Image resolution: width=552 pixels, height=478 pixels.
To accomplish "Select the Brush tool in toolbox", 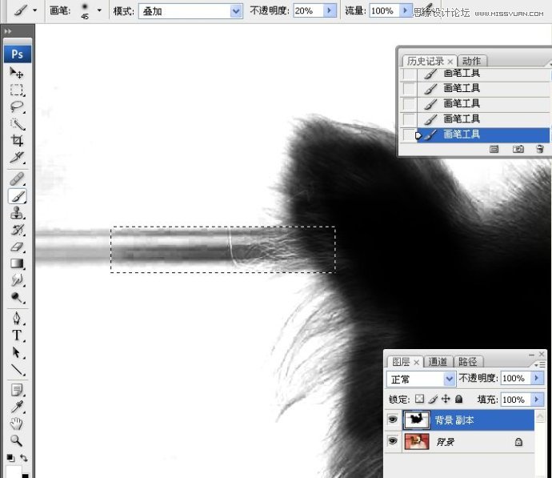I will point(17,196).
